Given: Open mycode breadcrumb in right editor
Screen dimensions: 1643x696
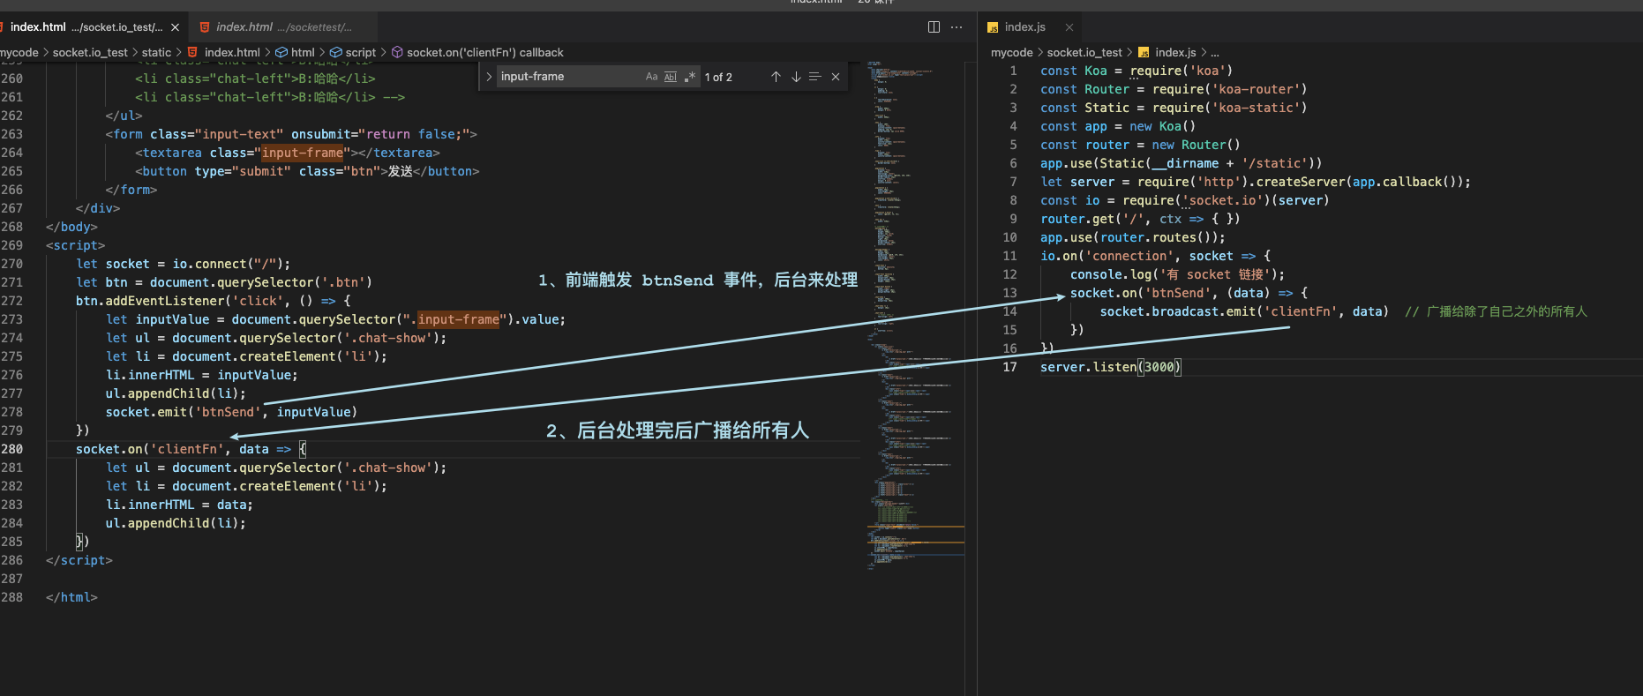Looking at the screenshot, I should (x=1011, y=53).
